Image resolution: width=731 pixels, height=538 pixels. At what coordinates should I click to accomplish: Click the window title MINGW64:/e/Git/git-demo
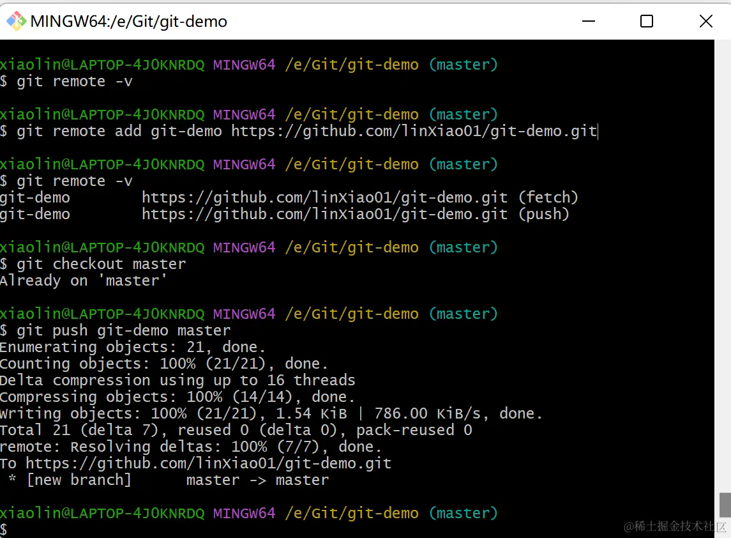click(129, 22)
